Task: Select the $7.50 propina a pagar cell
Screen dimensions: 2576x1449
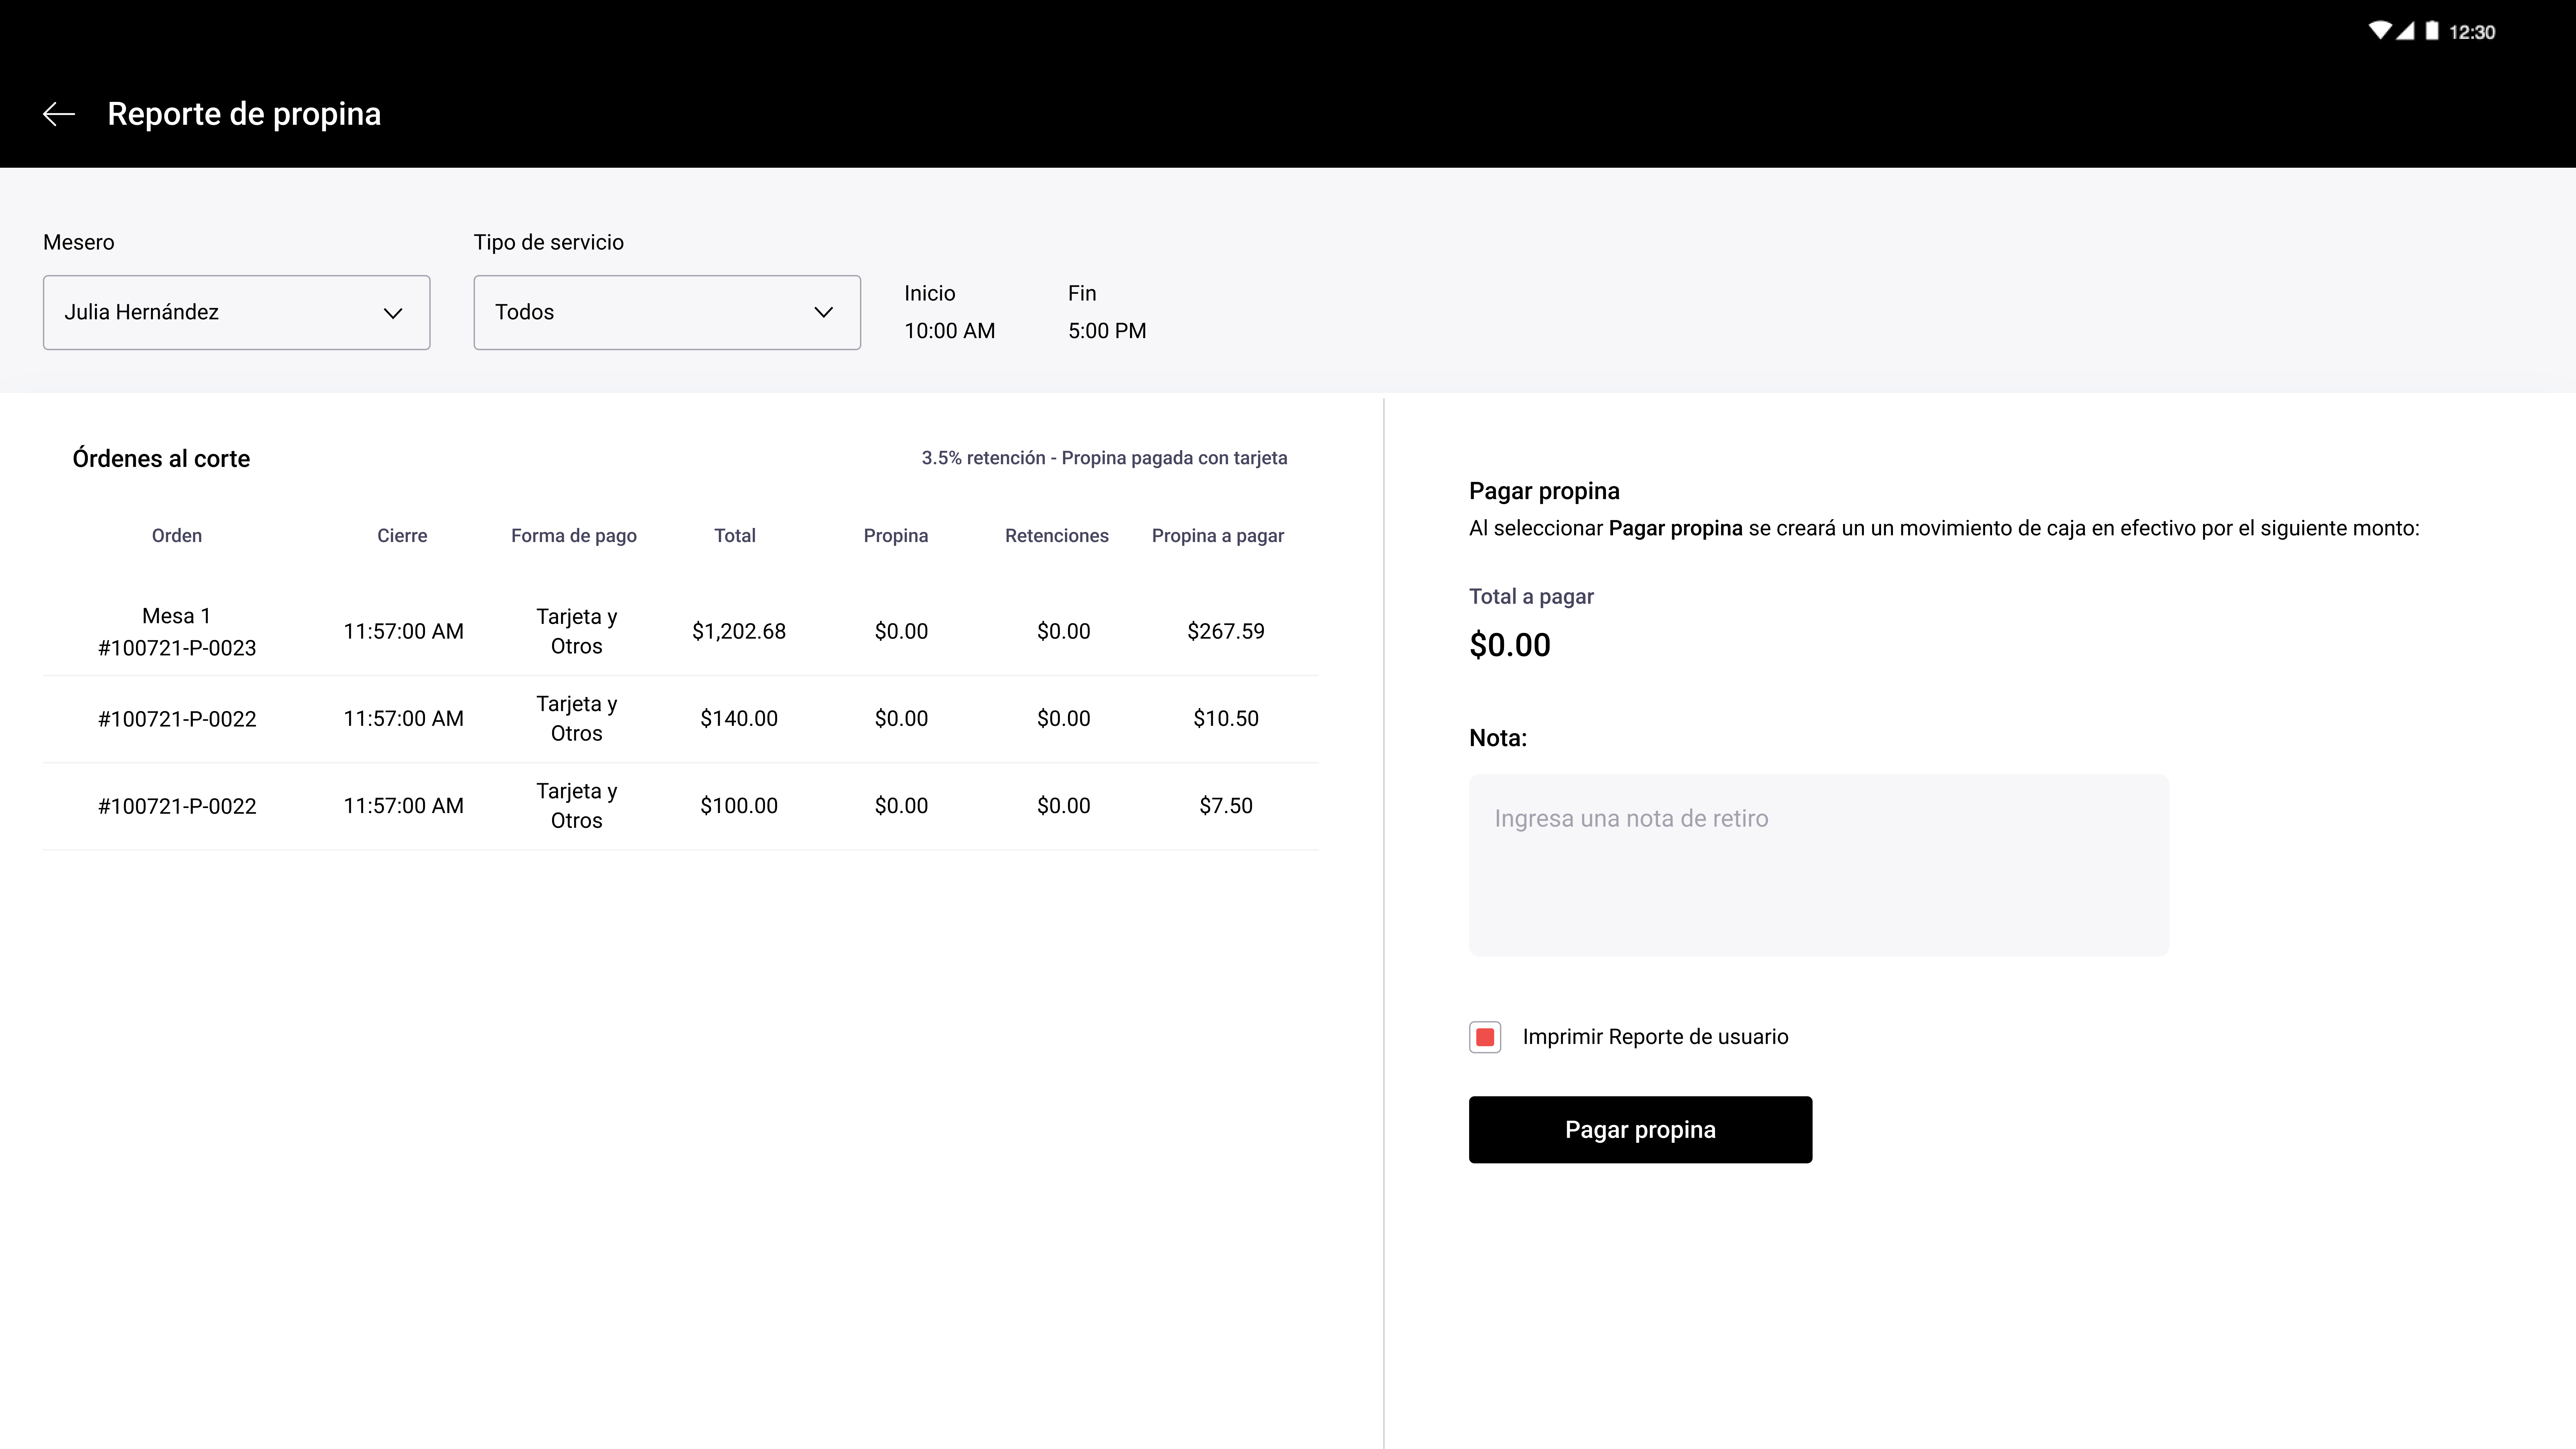Action: tap(1226, 806)
